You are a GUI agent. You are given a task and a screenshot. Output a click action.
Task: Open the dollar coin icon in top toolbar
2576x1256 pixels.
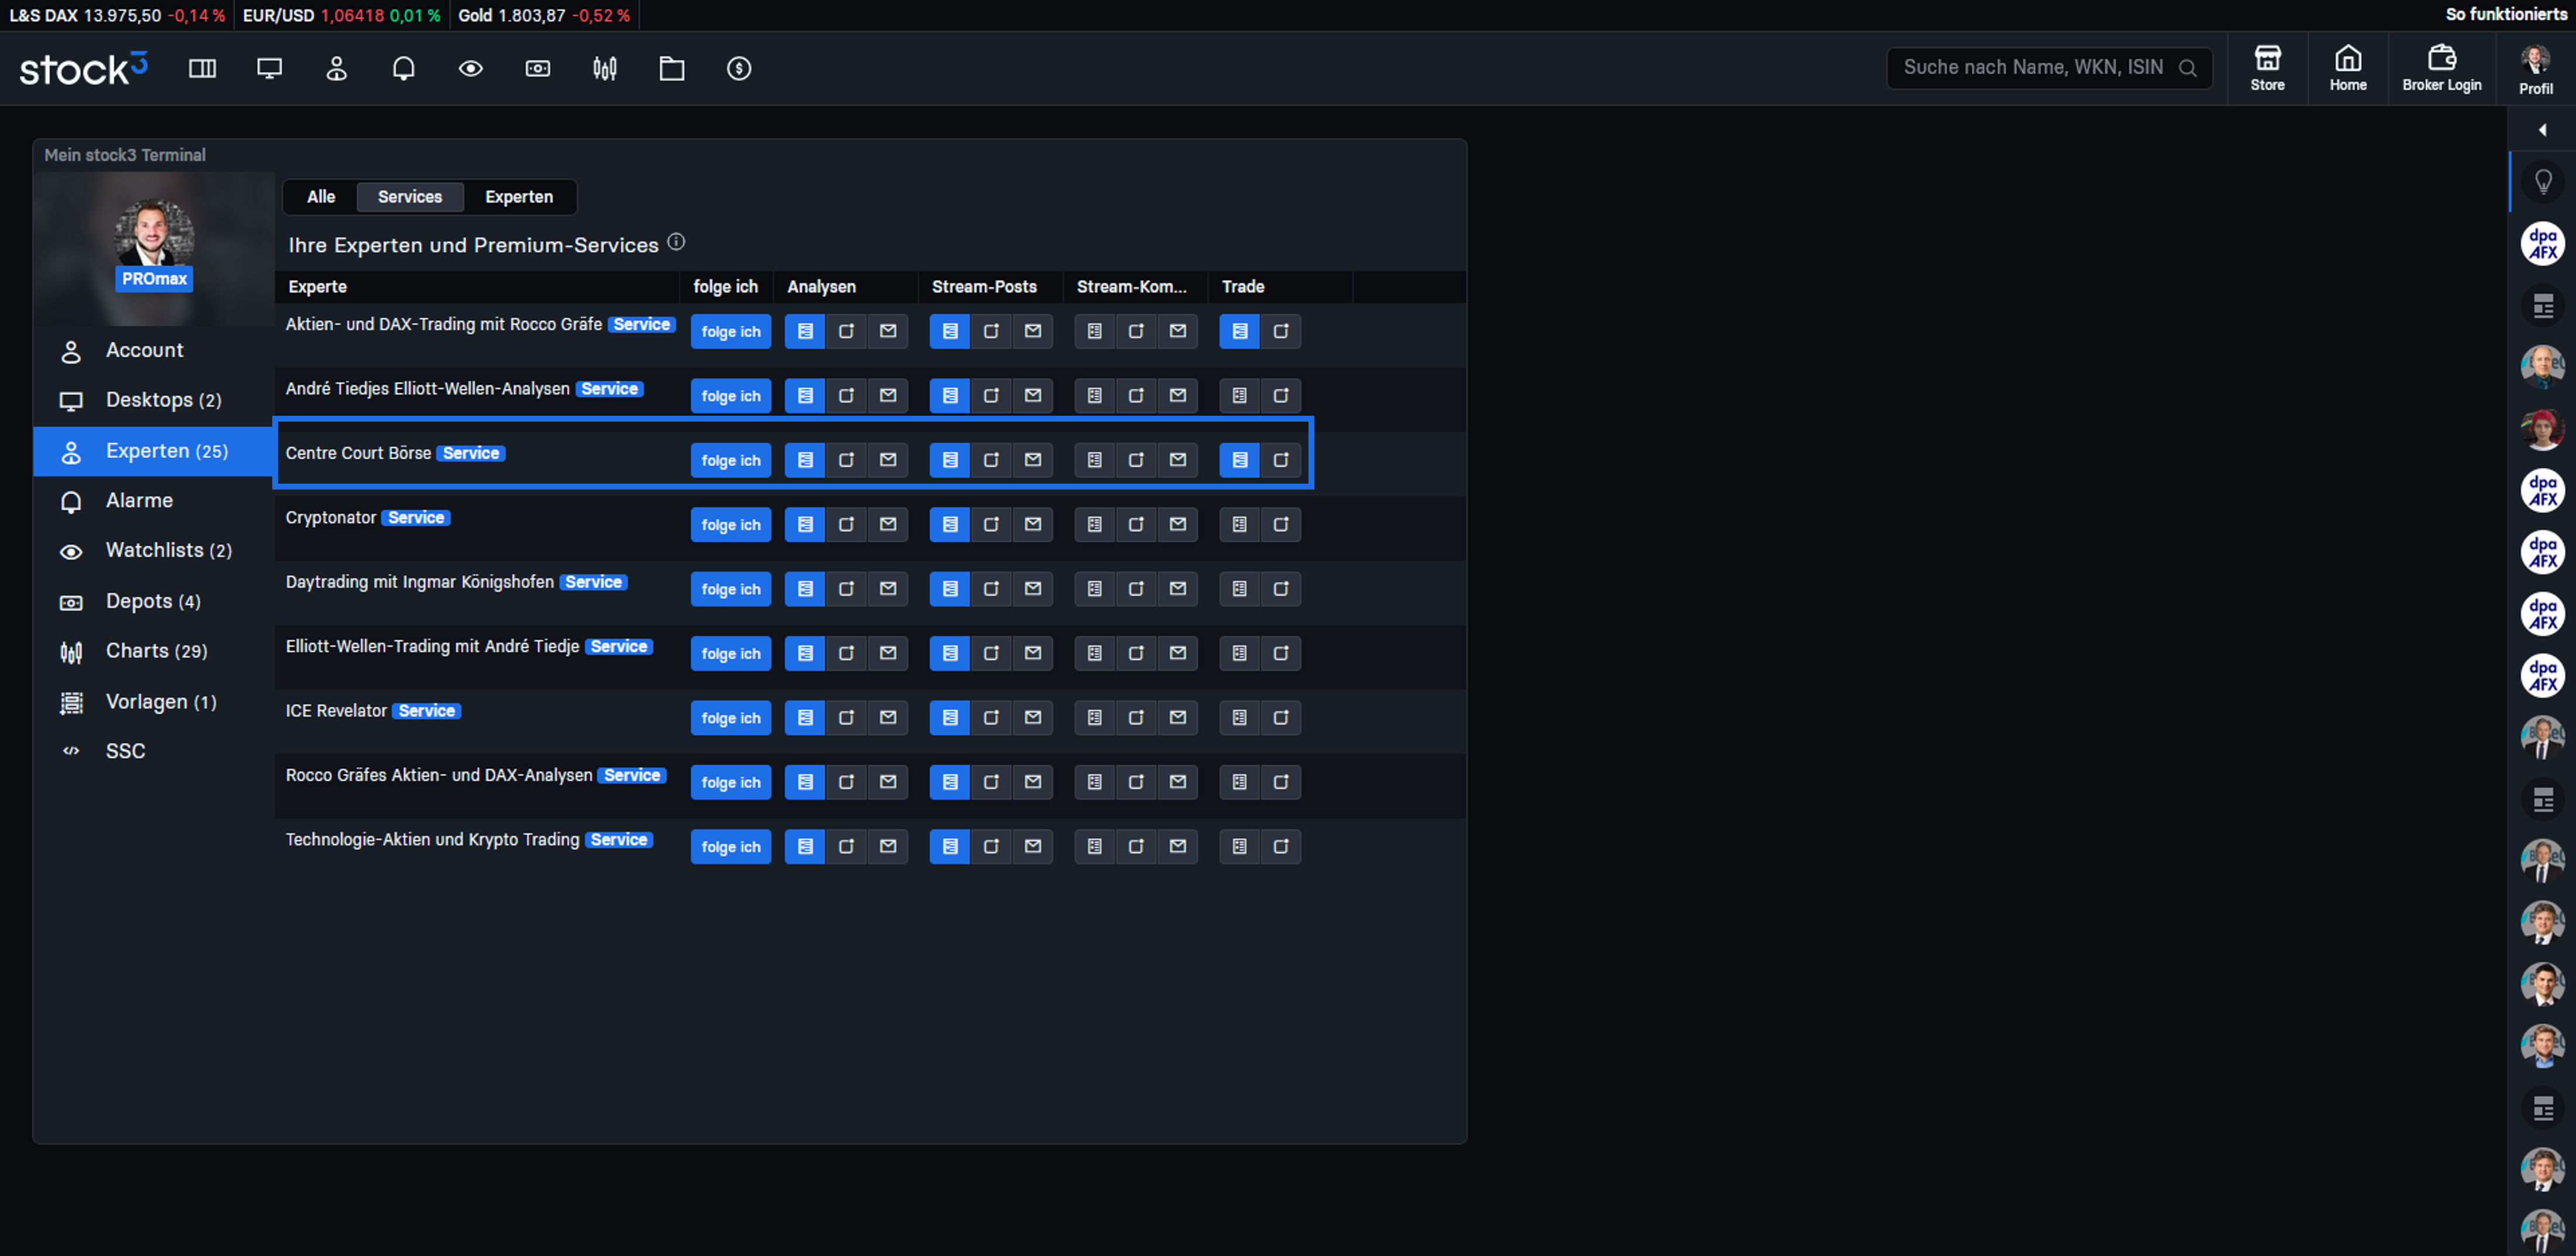click(x=739, y=68)
